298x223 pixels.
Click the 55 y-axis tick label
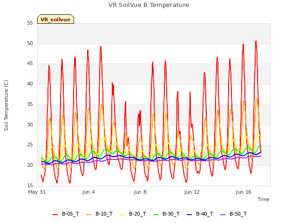click(30, 23)
